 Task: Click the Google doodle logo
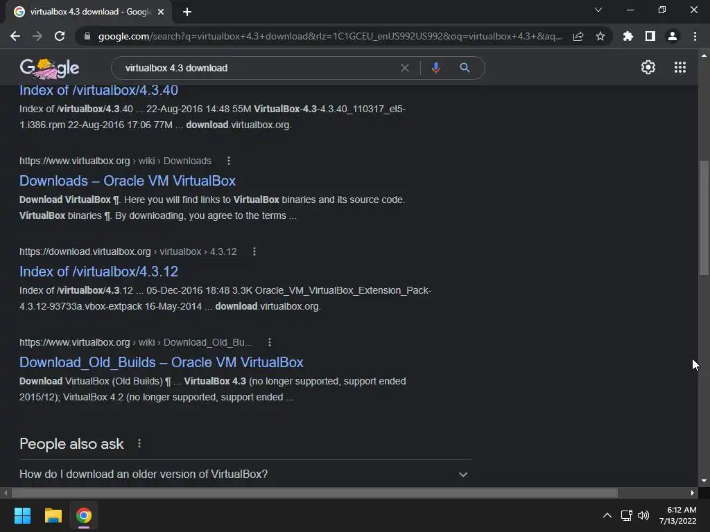coord(49,69)
